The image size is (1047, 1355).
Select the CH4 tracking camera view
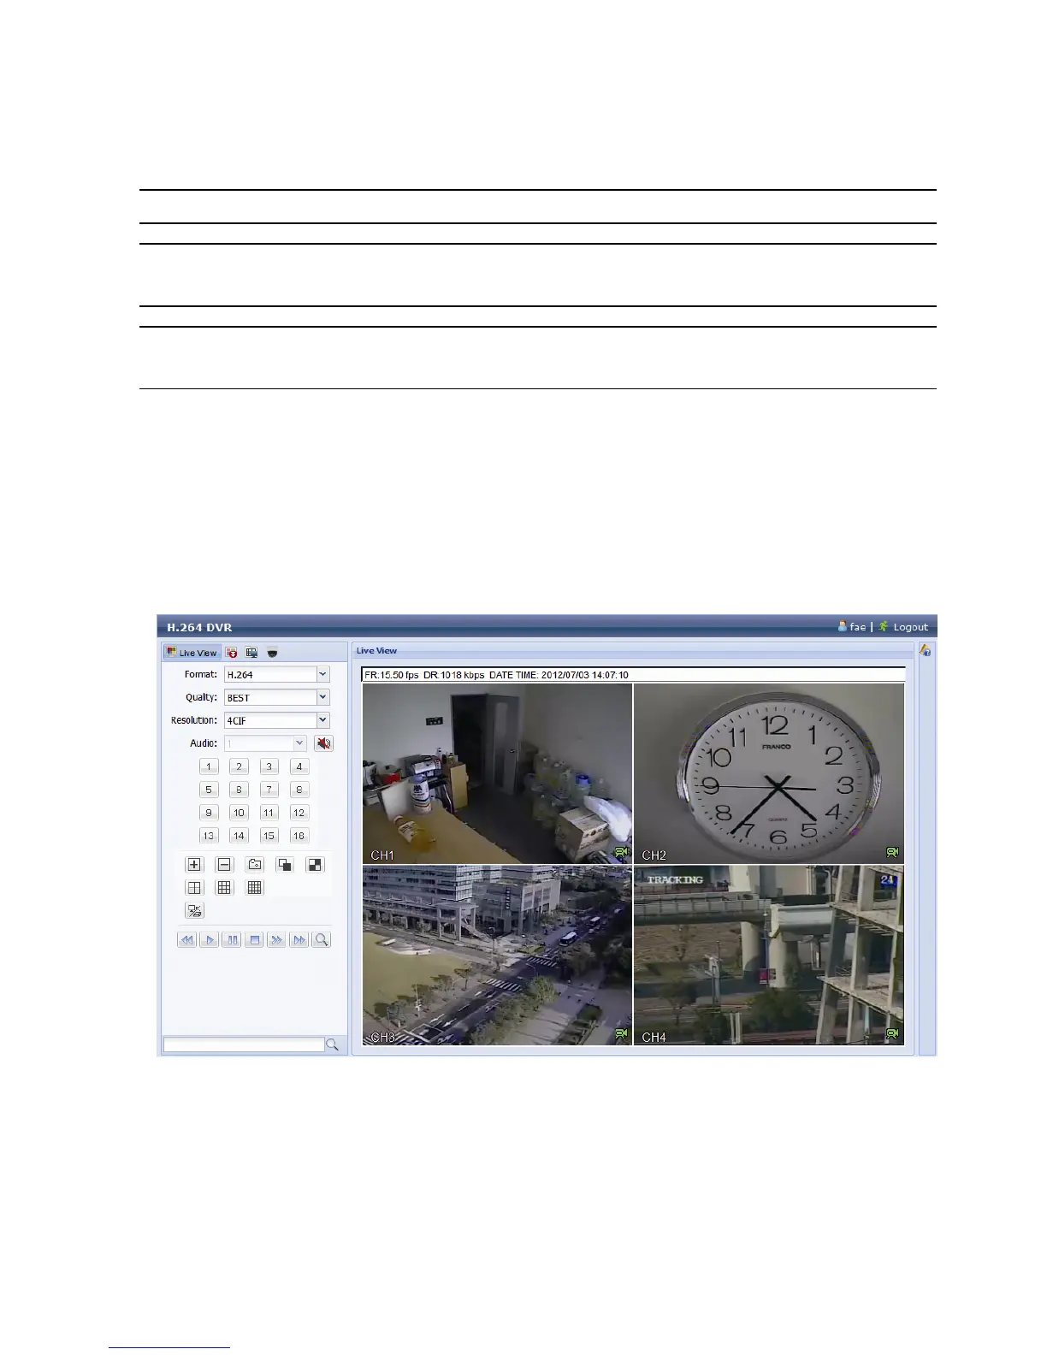769,955
